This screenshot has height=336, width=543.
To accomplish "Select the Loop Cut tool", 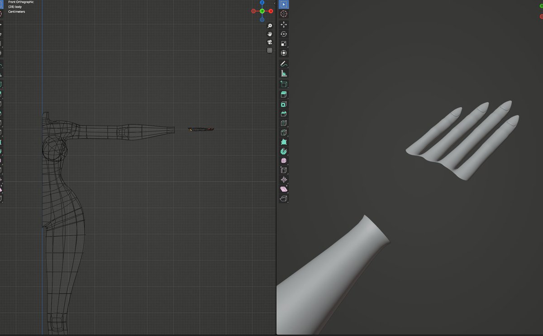I will tap(284, 123).
